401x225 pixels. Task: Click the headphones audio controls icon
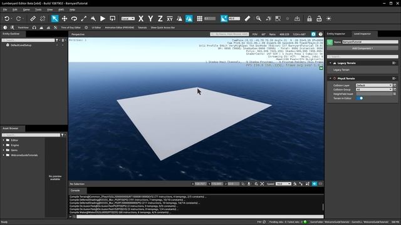pyautogui.click(x=34, y=27)
